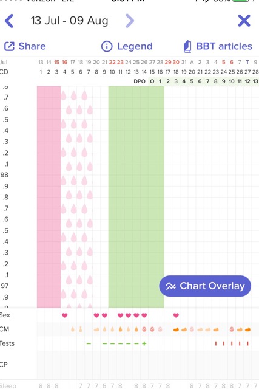Select the dark orange CM icon under day 30

(176, 329)
